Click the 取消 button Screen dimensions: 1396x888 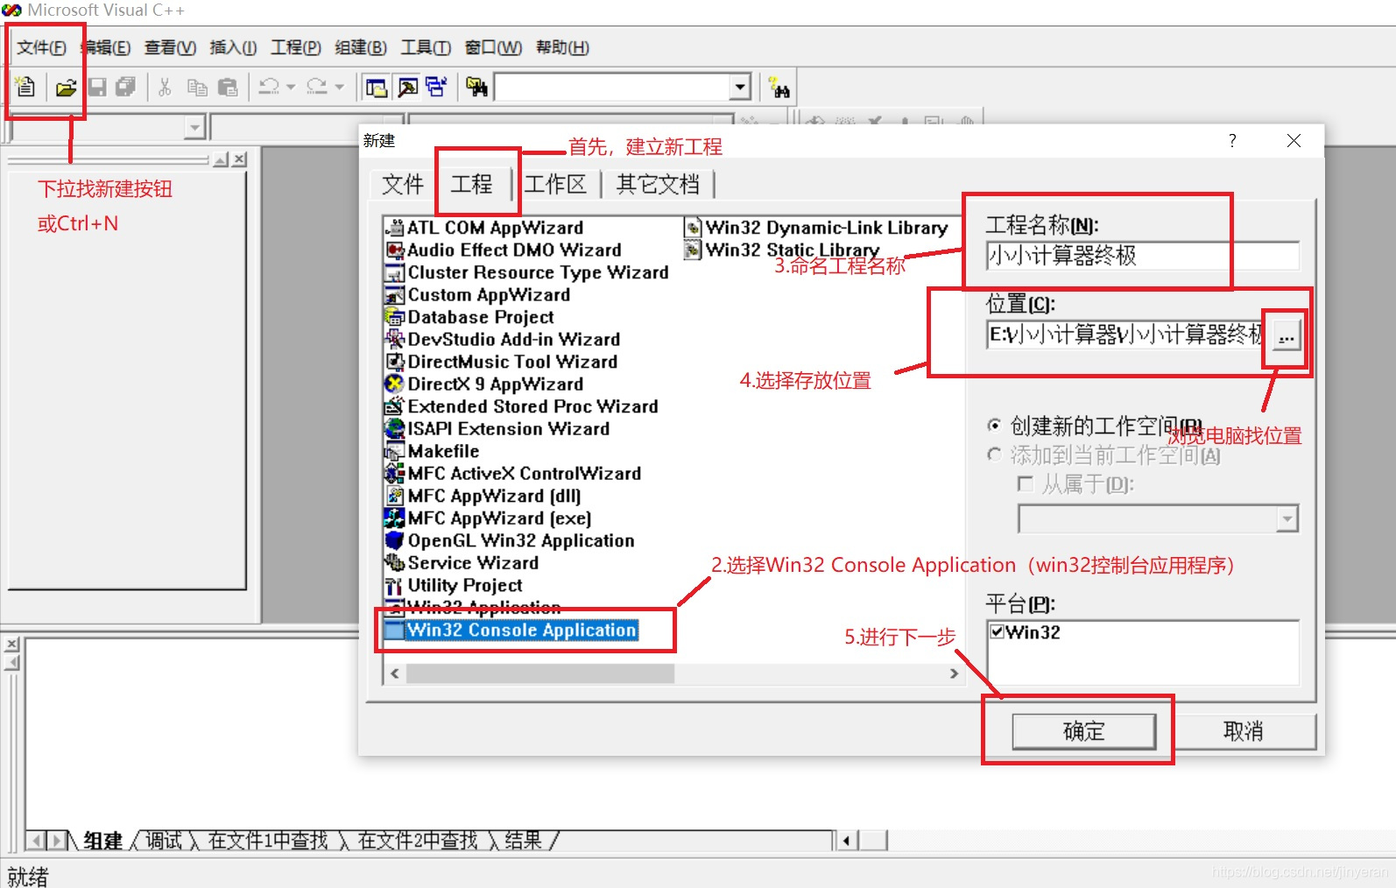click(x=1244, y=731)
